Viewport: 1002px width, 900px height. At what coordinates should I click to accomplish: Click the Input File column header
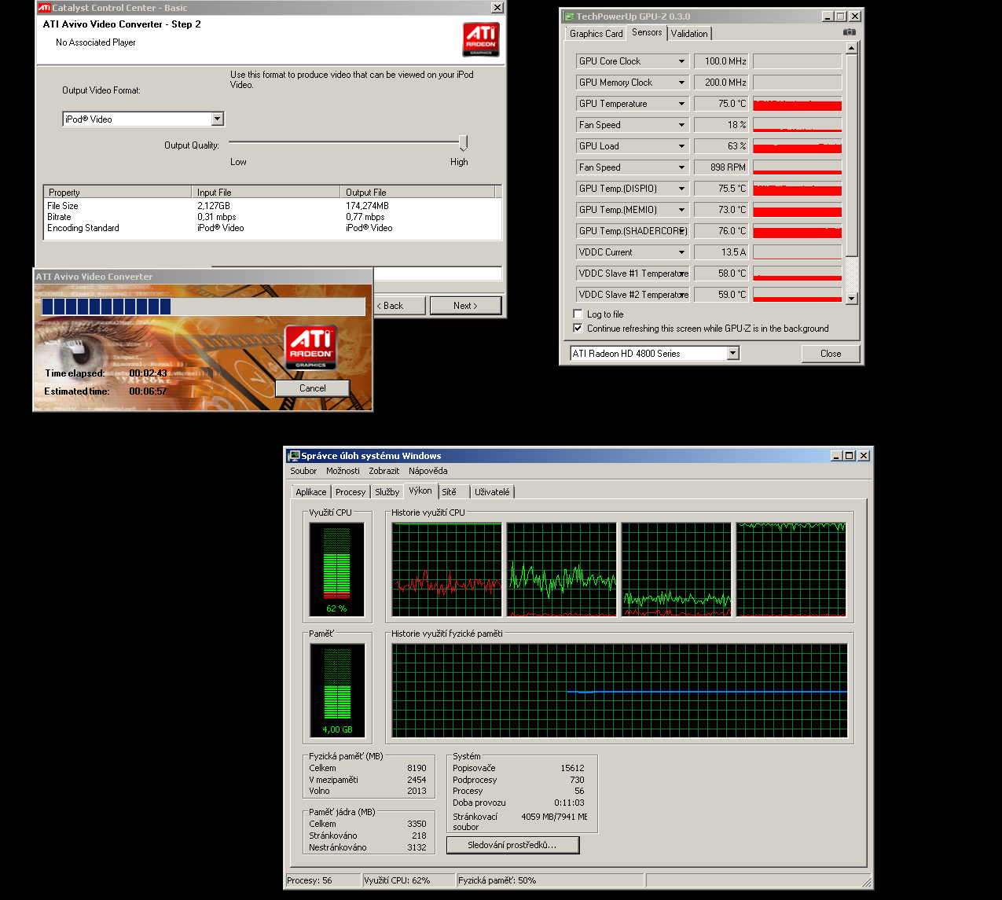pyautogui.click(x=266, y=192)
